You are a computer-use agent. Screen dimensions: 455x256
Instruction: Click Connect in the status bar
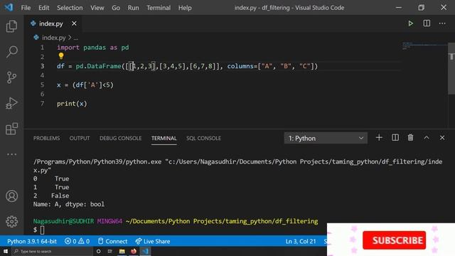[112, 241]
